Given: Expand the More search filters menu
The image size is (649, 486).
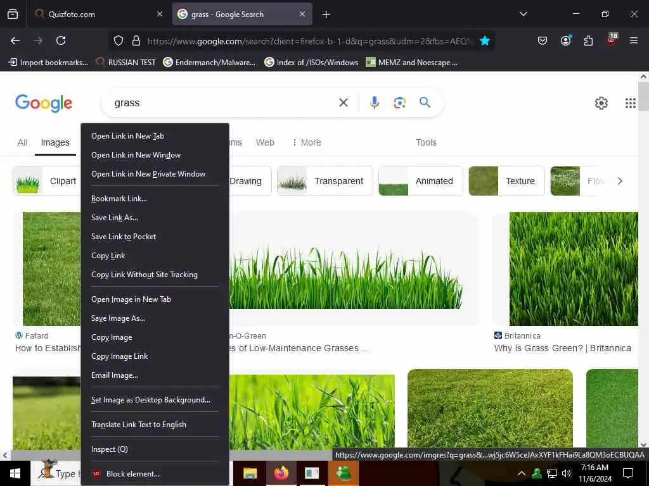Looking at the screenshot, I should click(307, 142).
